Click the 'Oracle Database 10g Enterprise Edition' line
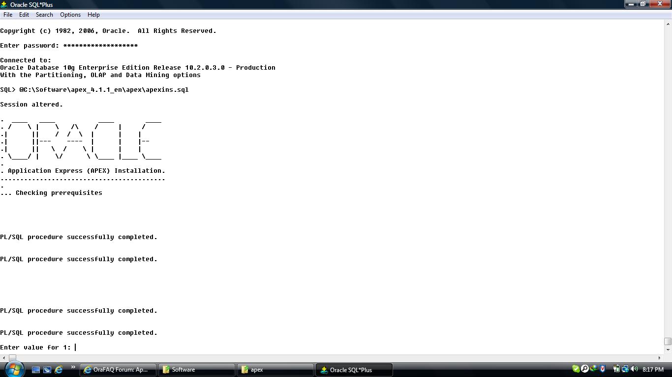Image resolution: width=672 pixels, height=377 pixels. [x=138, y=68]
